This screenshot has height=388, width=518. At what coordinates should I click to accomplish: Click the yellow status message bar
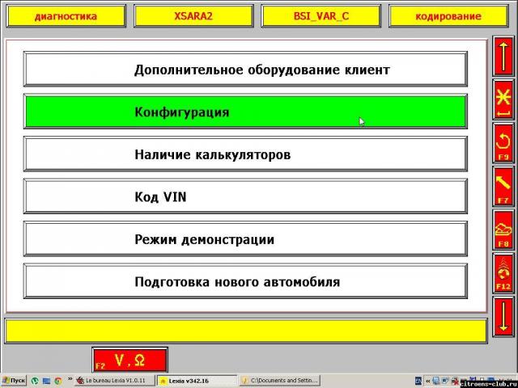246,331
